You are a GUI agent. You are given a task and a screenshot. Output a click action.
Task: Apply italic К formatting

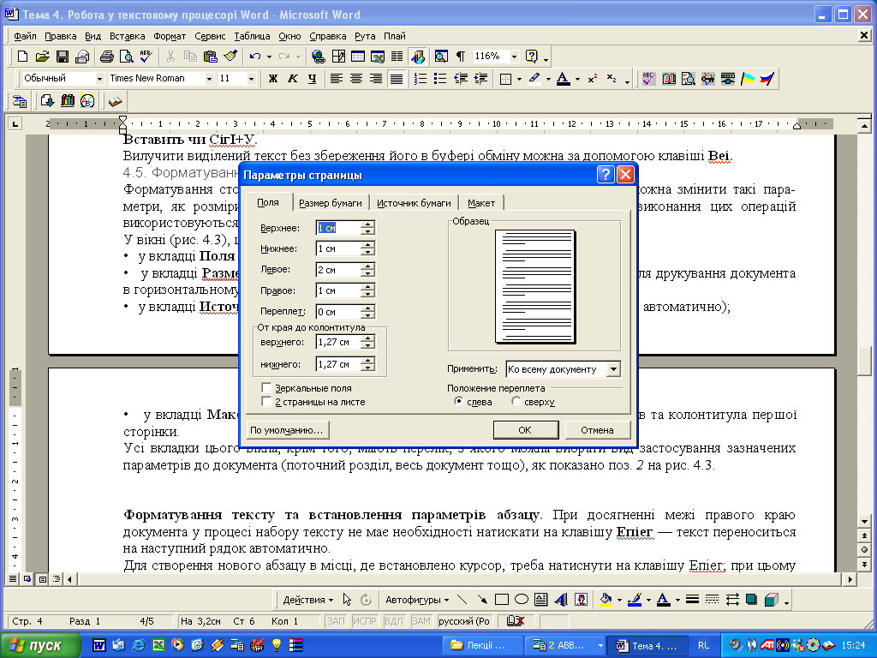point(293,79)
